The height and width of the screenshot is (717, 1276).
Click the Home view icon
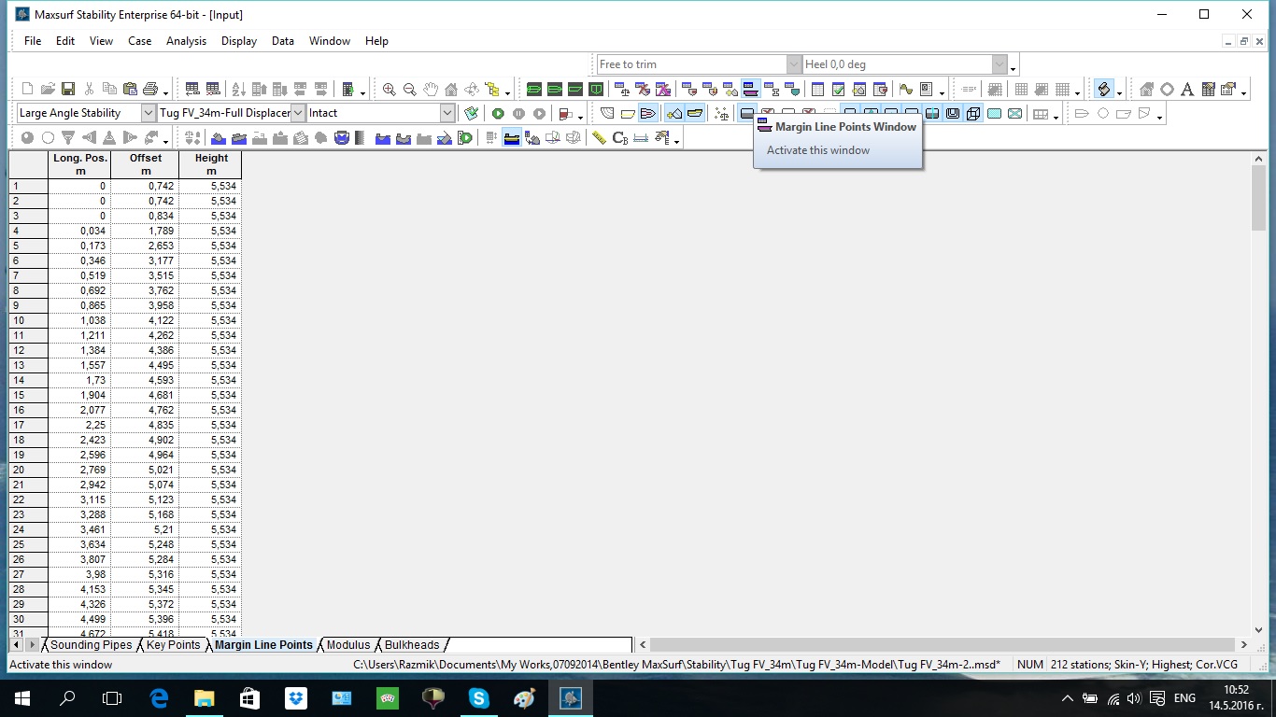tap(451, 90)
